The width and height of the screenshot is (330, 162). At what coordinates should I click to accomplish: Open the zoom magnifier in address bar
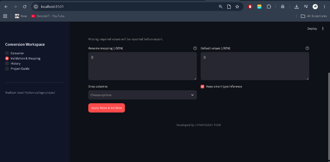[x=220, y=7]
